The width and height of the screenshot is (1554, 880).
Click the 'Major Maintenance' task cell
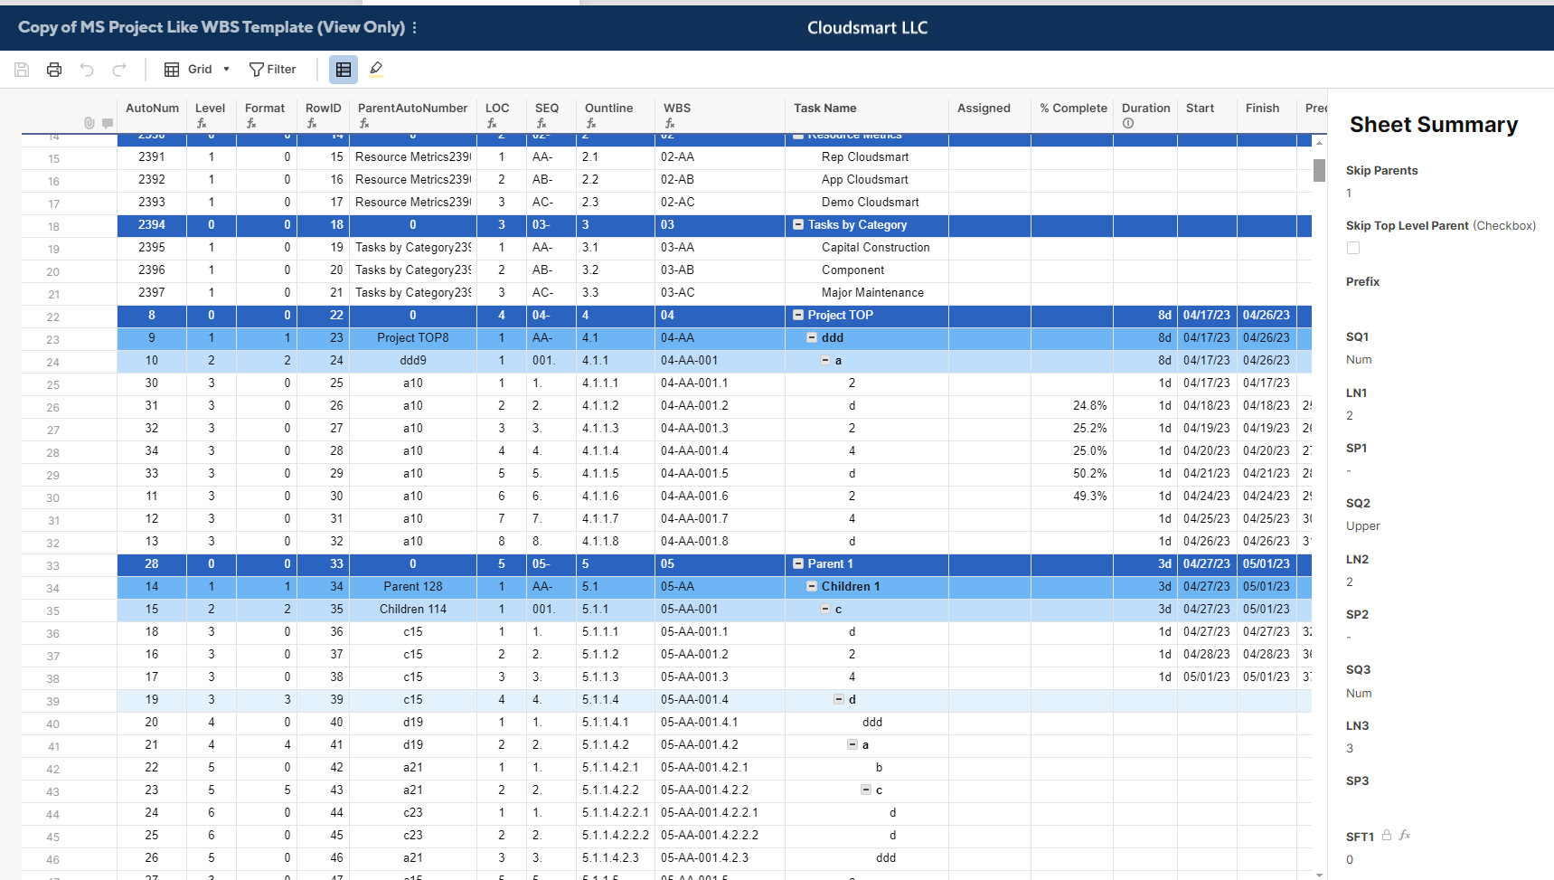tap(867, 292)
